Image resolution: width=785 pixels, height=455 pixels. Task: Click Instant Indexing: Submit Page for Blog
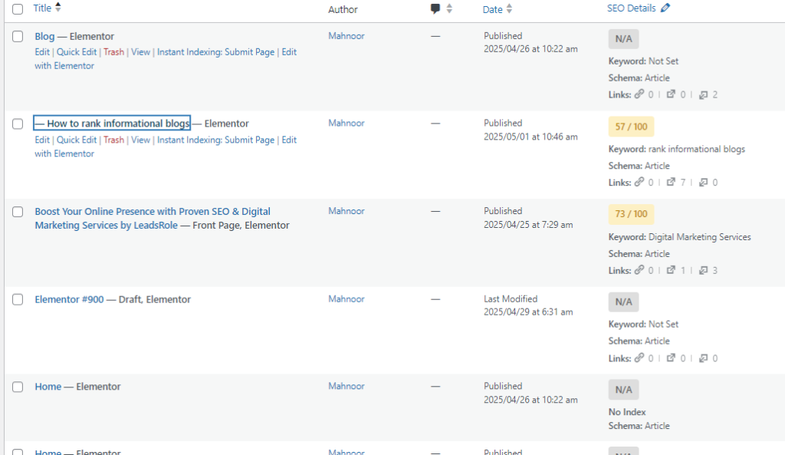point(215,52)
